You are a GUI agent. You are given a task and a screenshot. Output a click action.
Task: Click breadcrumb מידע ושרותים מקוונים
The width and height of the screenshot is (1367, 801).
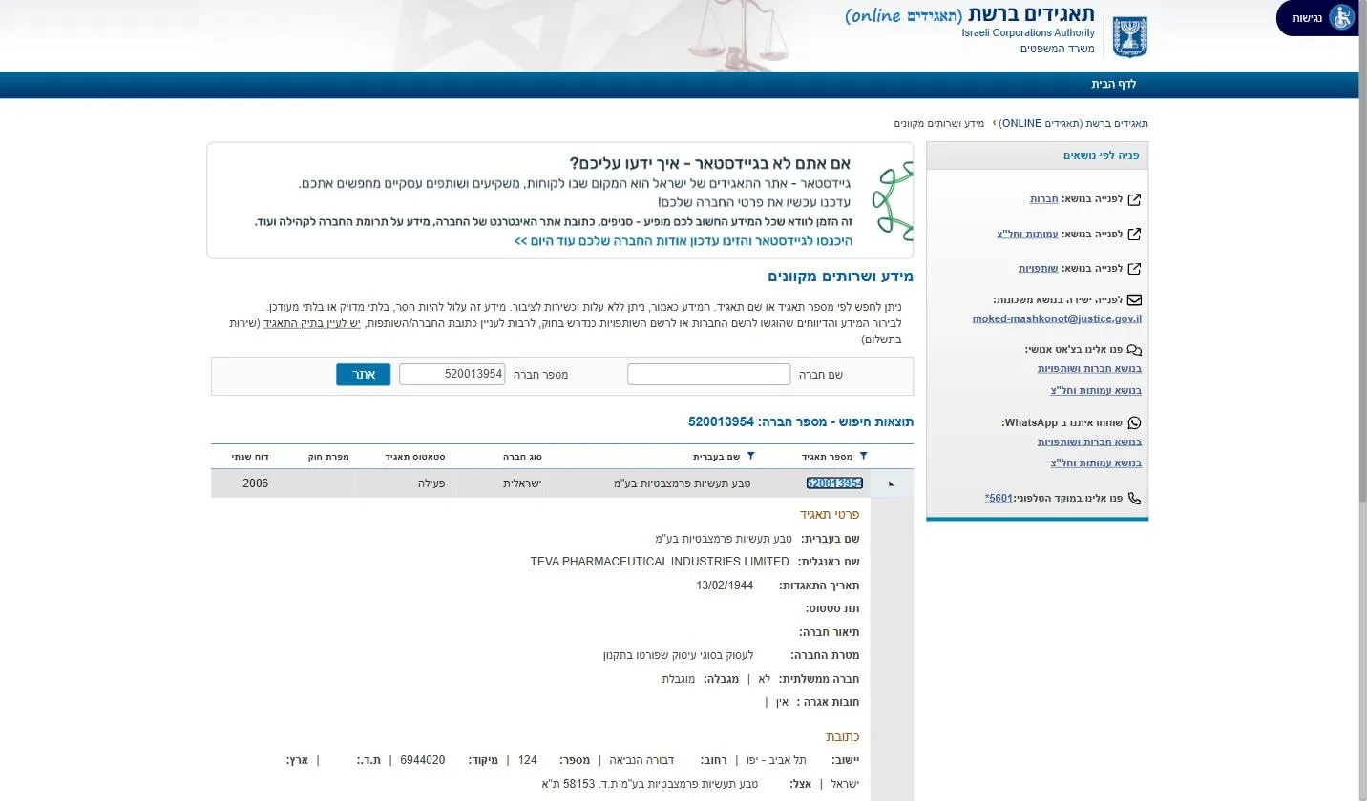point(939,124)
